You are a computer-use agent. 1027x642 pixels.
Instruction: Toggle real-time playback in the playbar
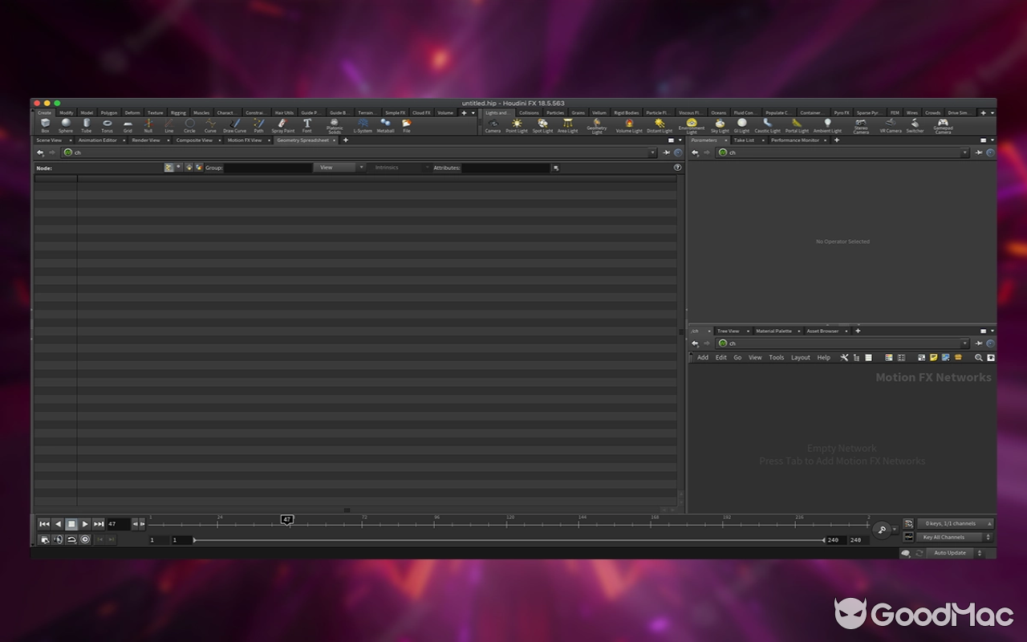[85, 539]
